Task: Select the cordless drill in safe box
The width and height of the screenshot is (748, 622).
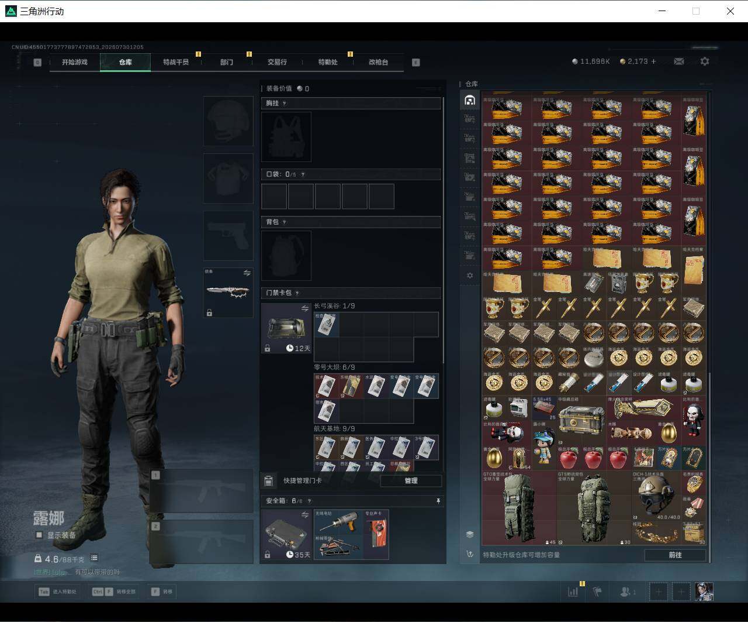Action: 339,521
